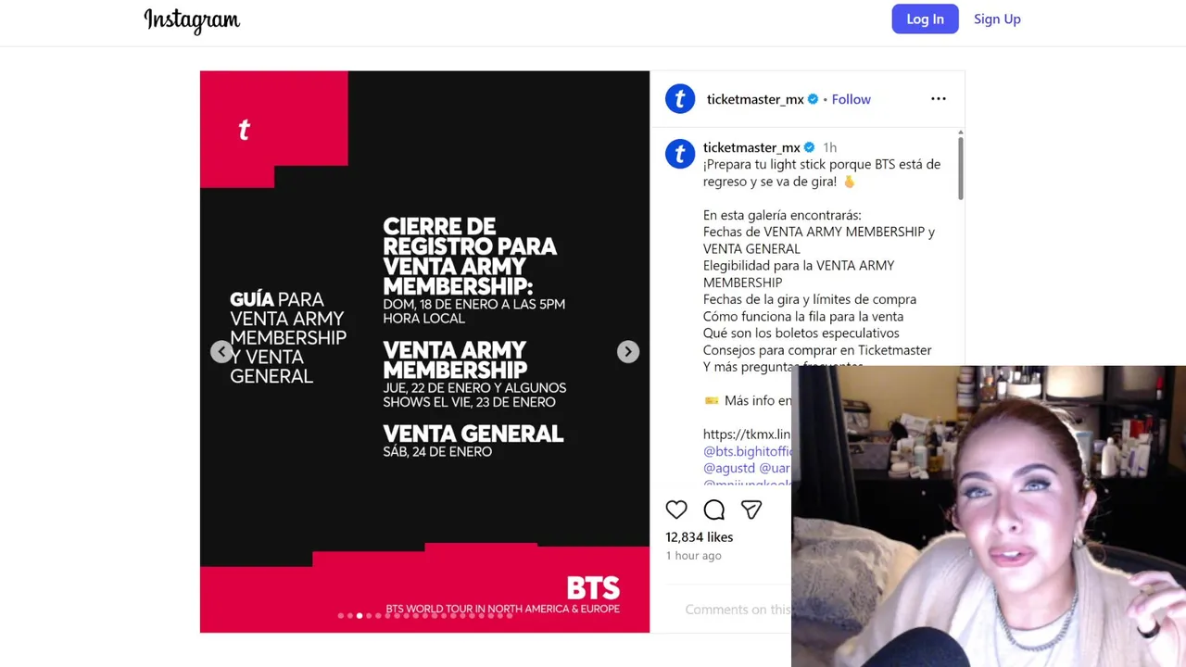Click ticketmaster_mx username in the caption
Screen dimensions: 1186x667
(751, 147)
